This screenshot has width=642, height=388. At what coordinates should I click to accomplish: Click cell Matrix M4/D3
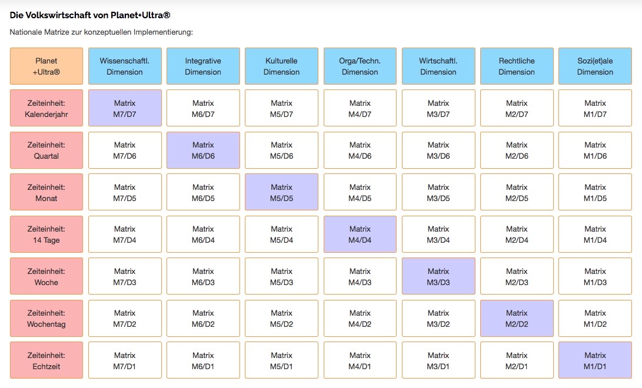click(360, 276)
